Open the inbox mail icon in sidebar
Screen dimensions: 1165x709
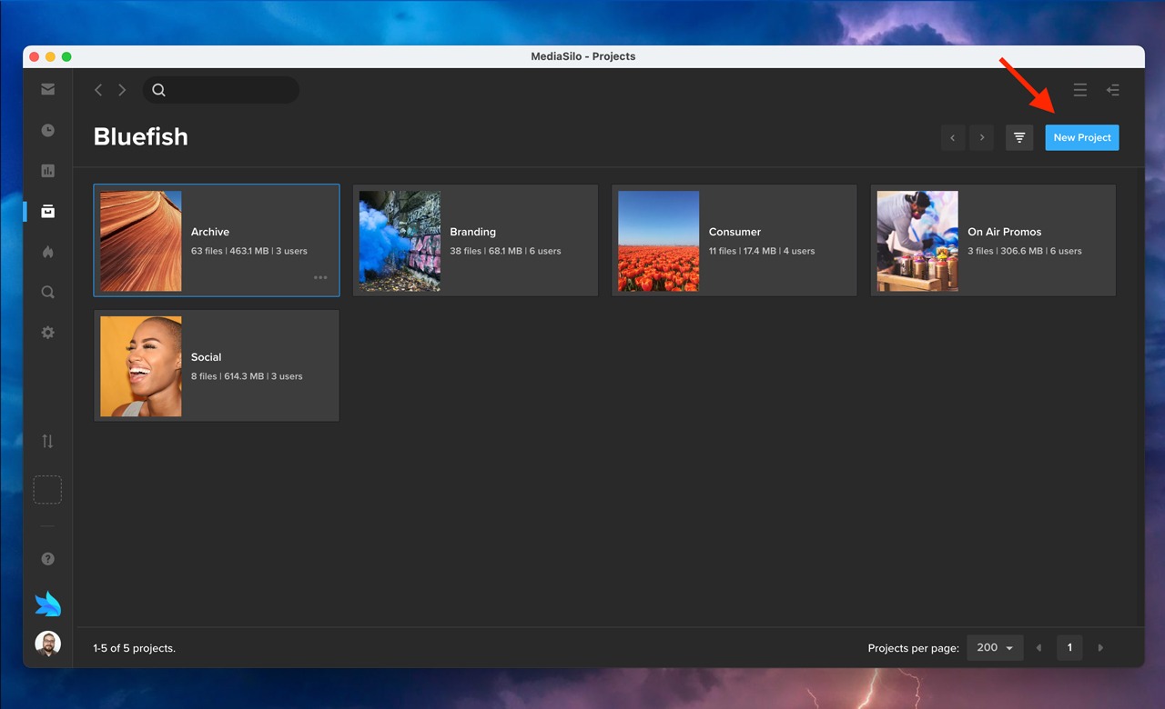coord(47,89)
